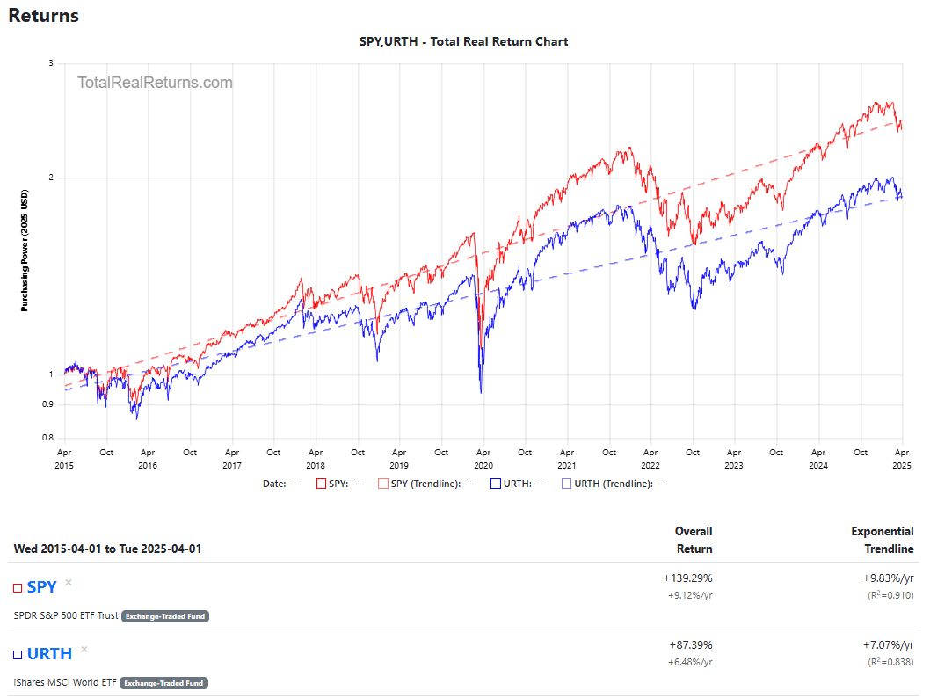Open the SPY ticker link
The height and width of the screenshot is (698, 930).
[40, 586]
